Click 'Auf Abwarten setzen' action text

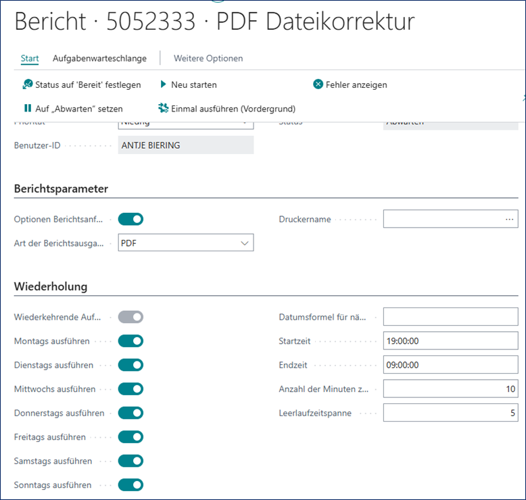(x=79, y=109)
